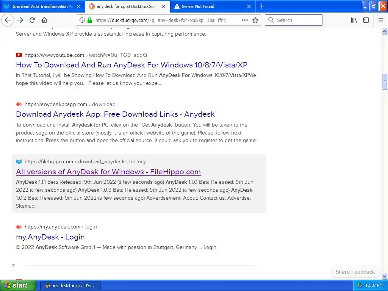The width and height of the screenshot is (388, 291).
Task: Click the YouTube favicon beside youtube.com result
Action: (19, 55)
